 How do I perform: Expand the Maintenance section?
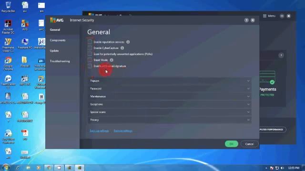tap(170, 96)
